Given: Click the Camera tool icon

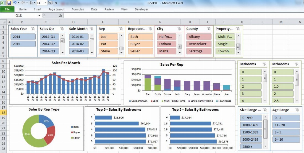Looking at the screenshot, I should pos(50,3).
